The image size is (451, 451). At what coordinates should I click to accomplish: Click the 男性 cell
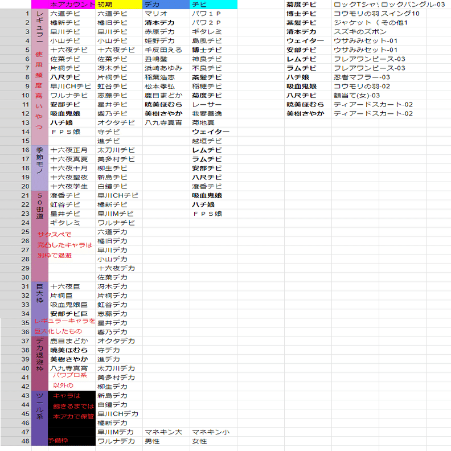tap(166, 441)
